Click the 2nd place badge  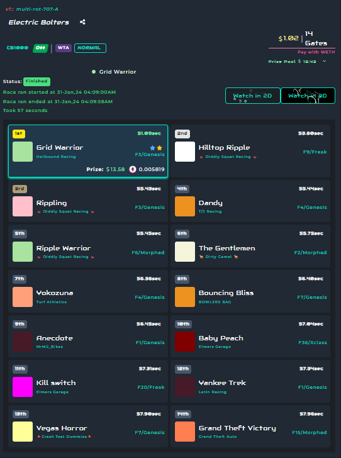182,133
